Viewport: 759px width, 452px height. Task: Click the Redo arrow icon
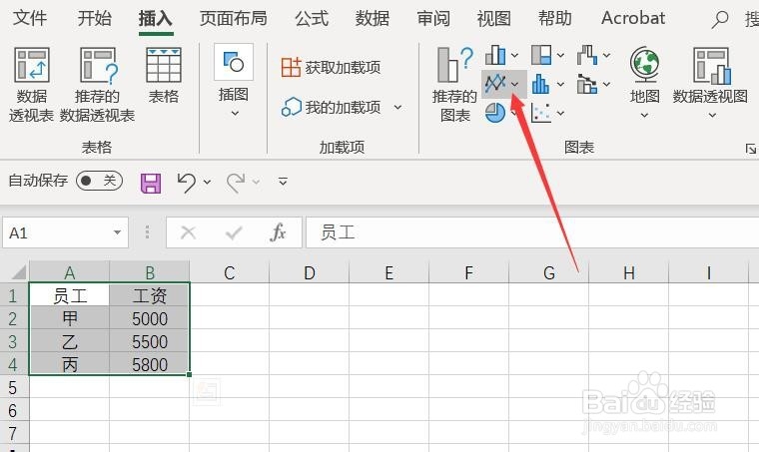point(236,183)
